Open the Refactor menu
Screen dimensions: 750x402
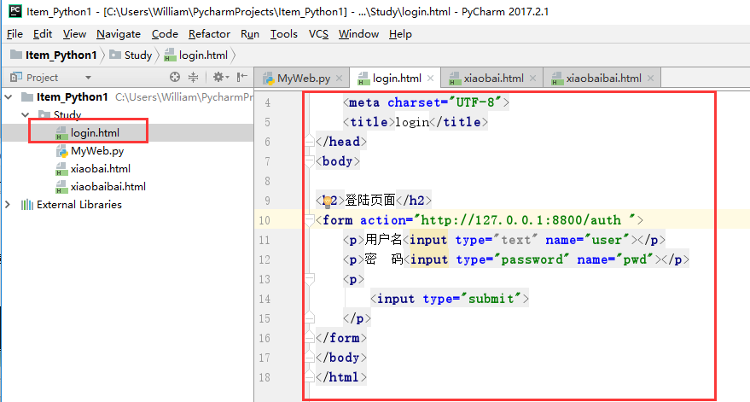[x=210, y=34]
